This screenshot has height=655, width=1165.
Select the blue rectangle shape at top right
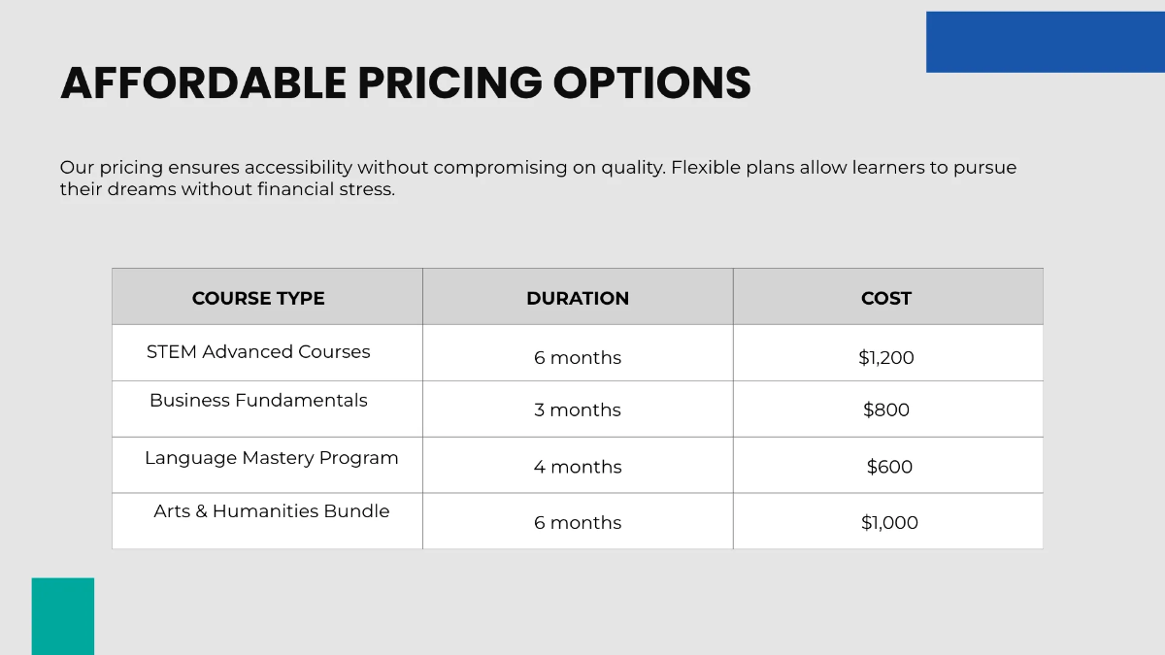(1045, 42)
